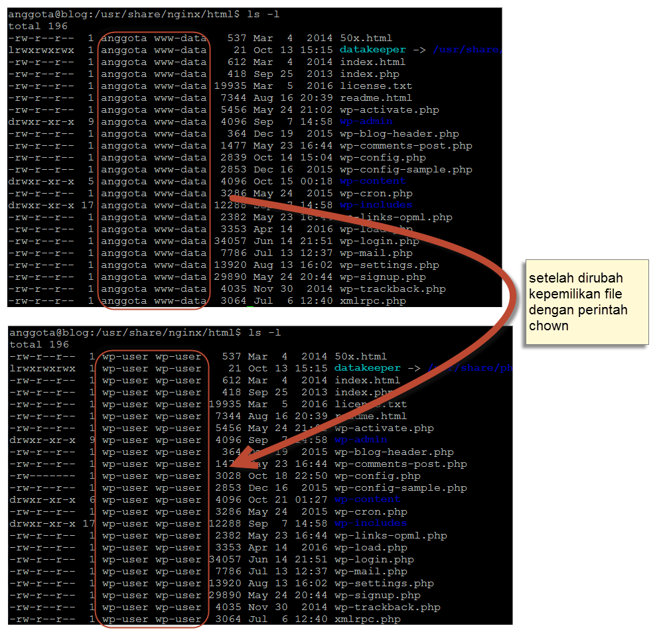Click the wp-config.php entry sized 2839
The width and height of the screenshot is (661, 634).
tap(382, 157)
